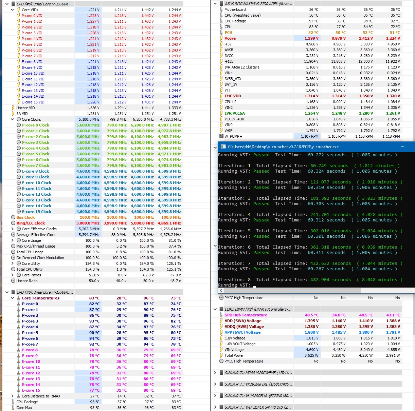Click the thermometer icon beside Core Max

[x=13, y=408]
